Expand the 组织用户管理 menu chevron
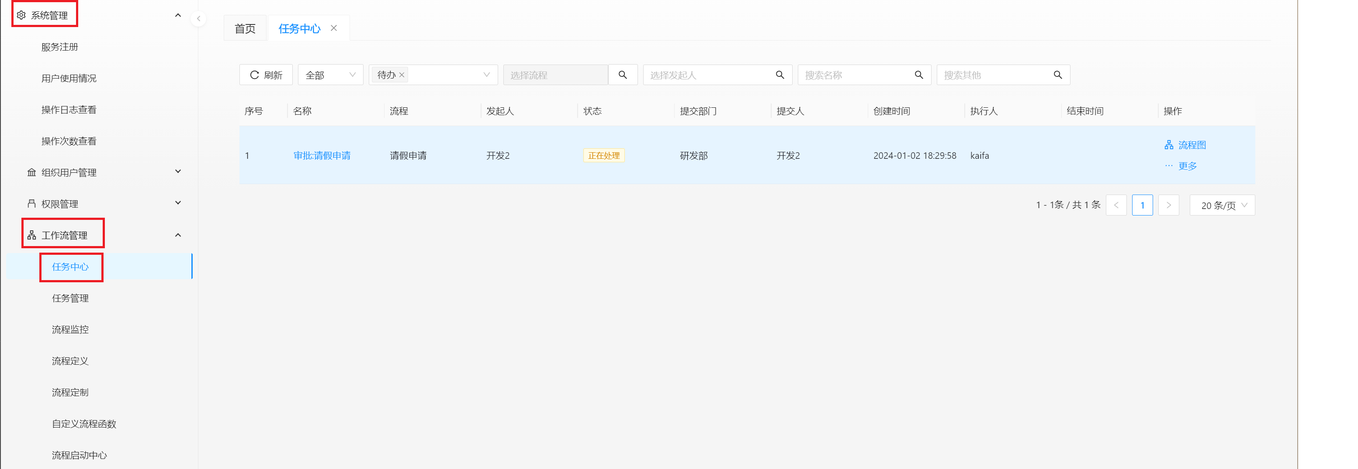This screenshot has width=1358, height=469. pyautogui.click(x=178, y=171)
